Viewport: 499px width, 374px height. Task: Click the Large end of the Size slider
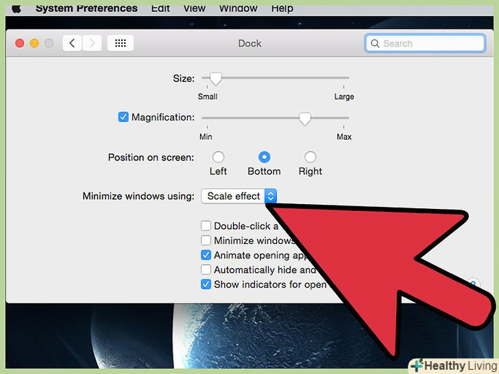[343, 97]
